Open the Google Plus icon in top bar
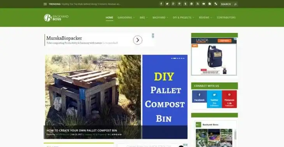Screen dimensions: 284x147 (174, 4)
